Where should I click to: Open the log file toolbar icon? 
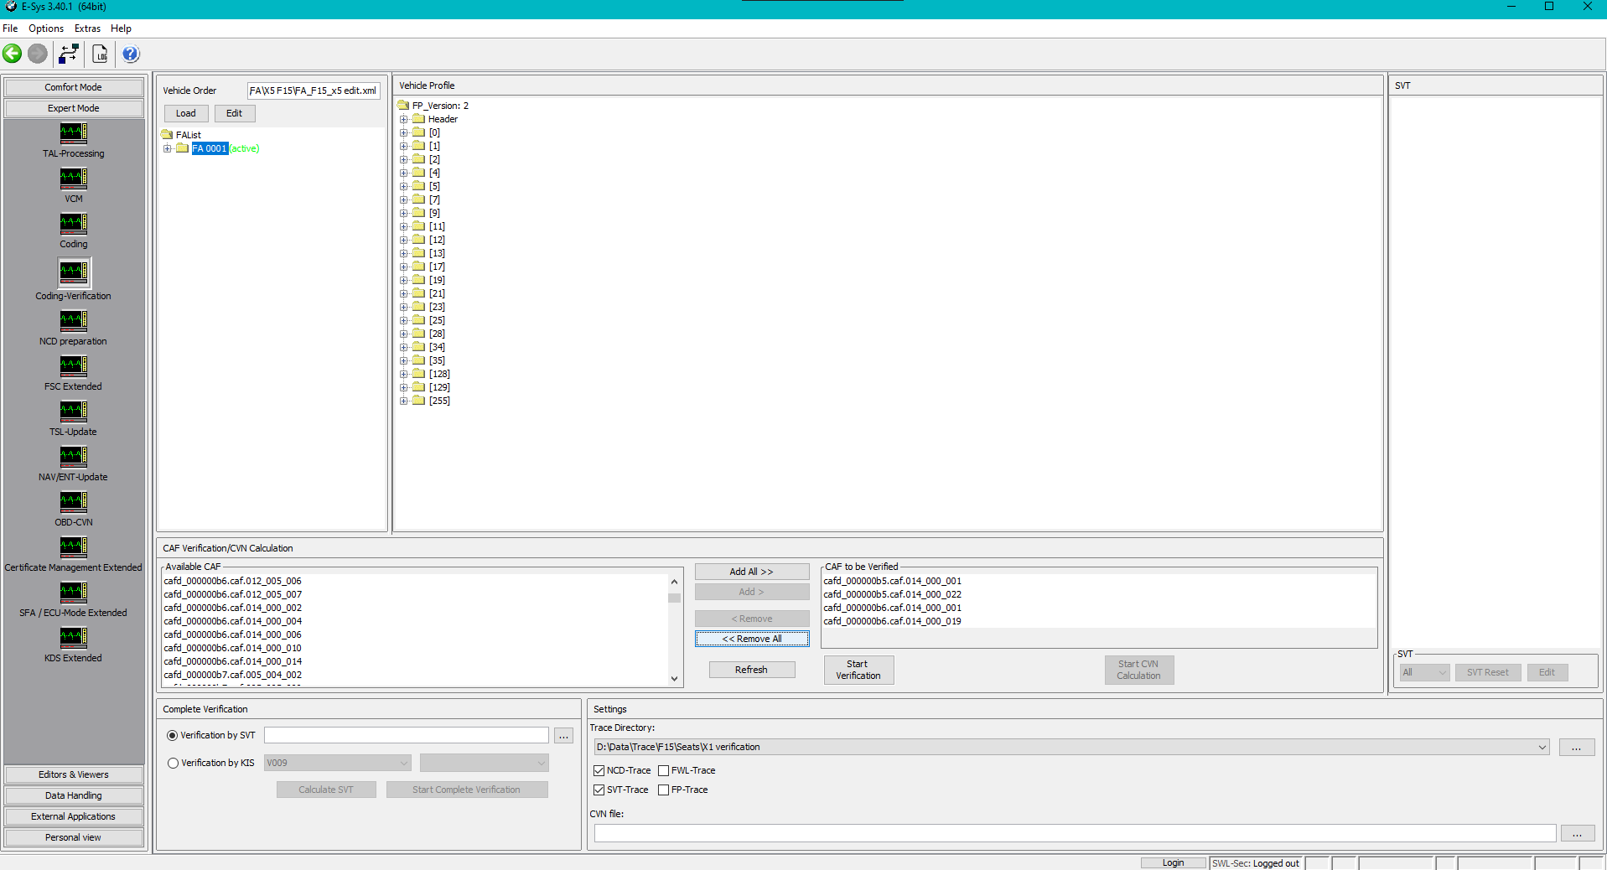point(100,54)
